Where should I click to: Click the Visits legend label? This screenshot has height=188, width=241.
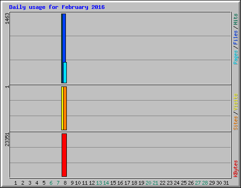tap(236, 102)
